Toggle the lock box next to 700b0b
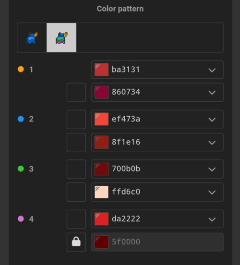The height and width of the screenshot is (265, 240). [x=76, y=169]
